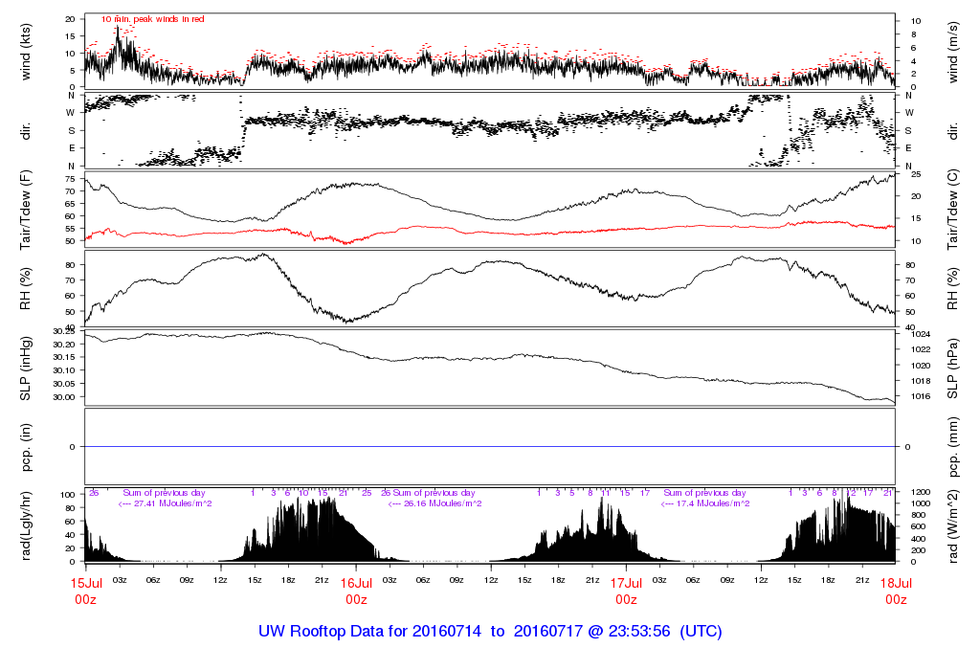Screen dimensions: 980x670
Task: Select the "1200" W/m^2 axis value
Action: coord(921,492)
